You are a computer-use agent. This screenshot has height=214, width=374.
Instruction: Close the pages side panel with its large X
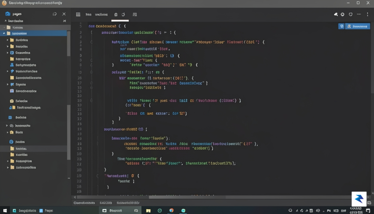[64, 14]
